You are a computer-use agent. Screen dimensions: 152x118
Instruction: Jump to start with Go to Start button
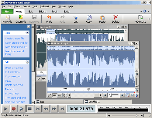coord(38,109)
